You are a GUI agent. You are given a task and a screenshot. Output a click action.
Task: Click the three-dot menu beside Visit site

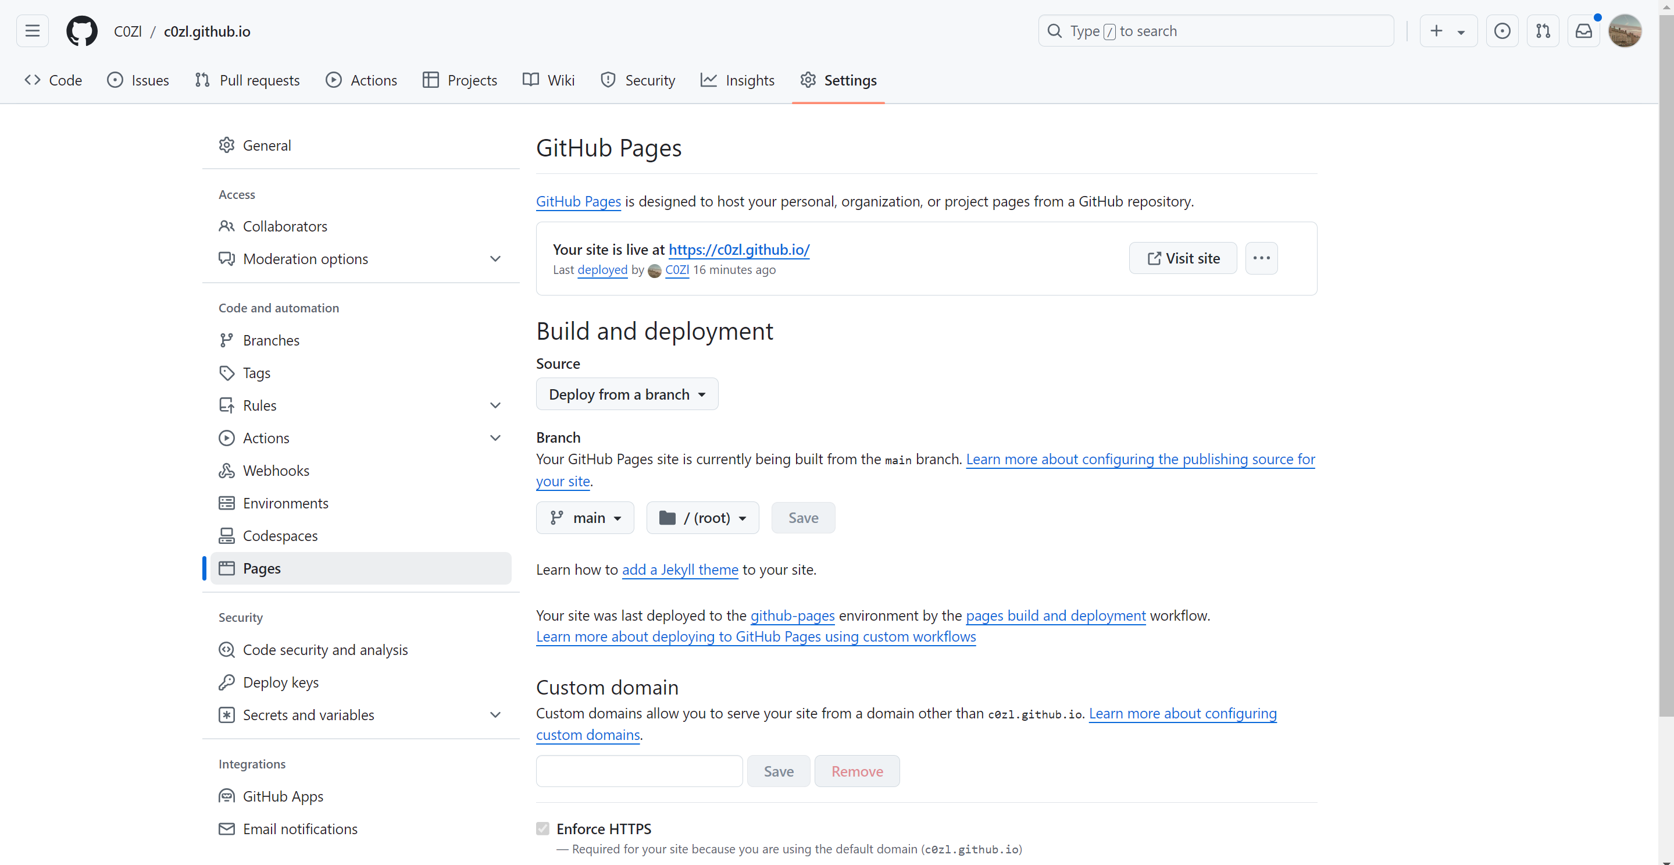pyautogui.click(x=1261, y=258)
